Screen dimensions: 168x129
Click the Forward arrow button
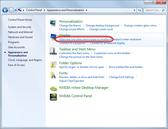[11, 10]
